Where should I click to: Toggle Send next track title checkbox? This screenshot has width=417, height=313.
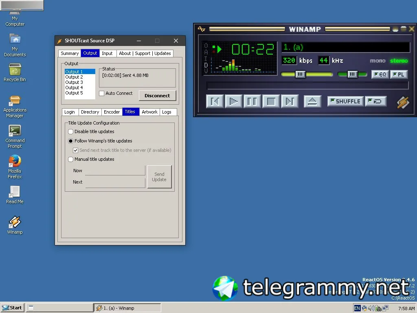[x=75, y=150]
